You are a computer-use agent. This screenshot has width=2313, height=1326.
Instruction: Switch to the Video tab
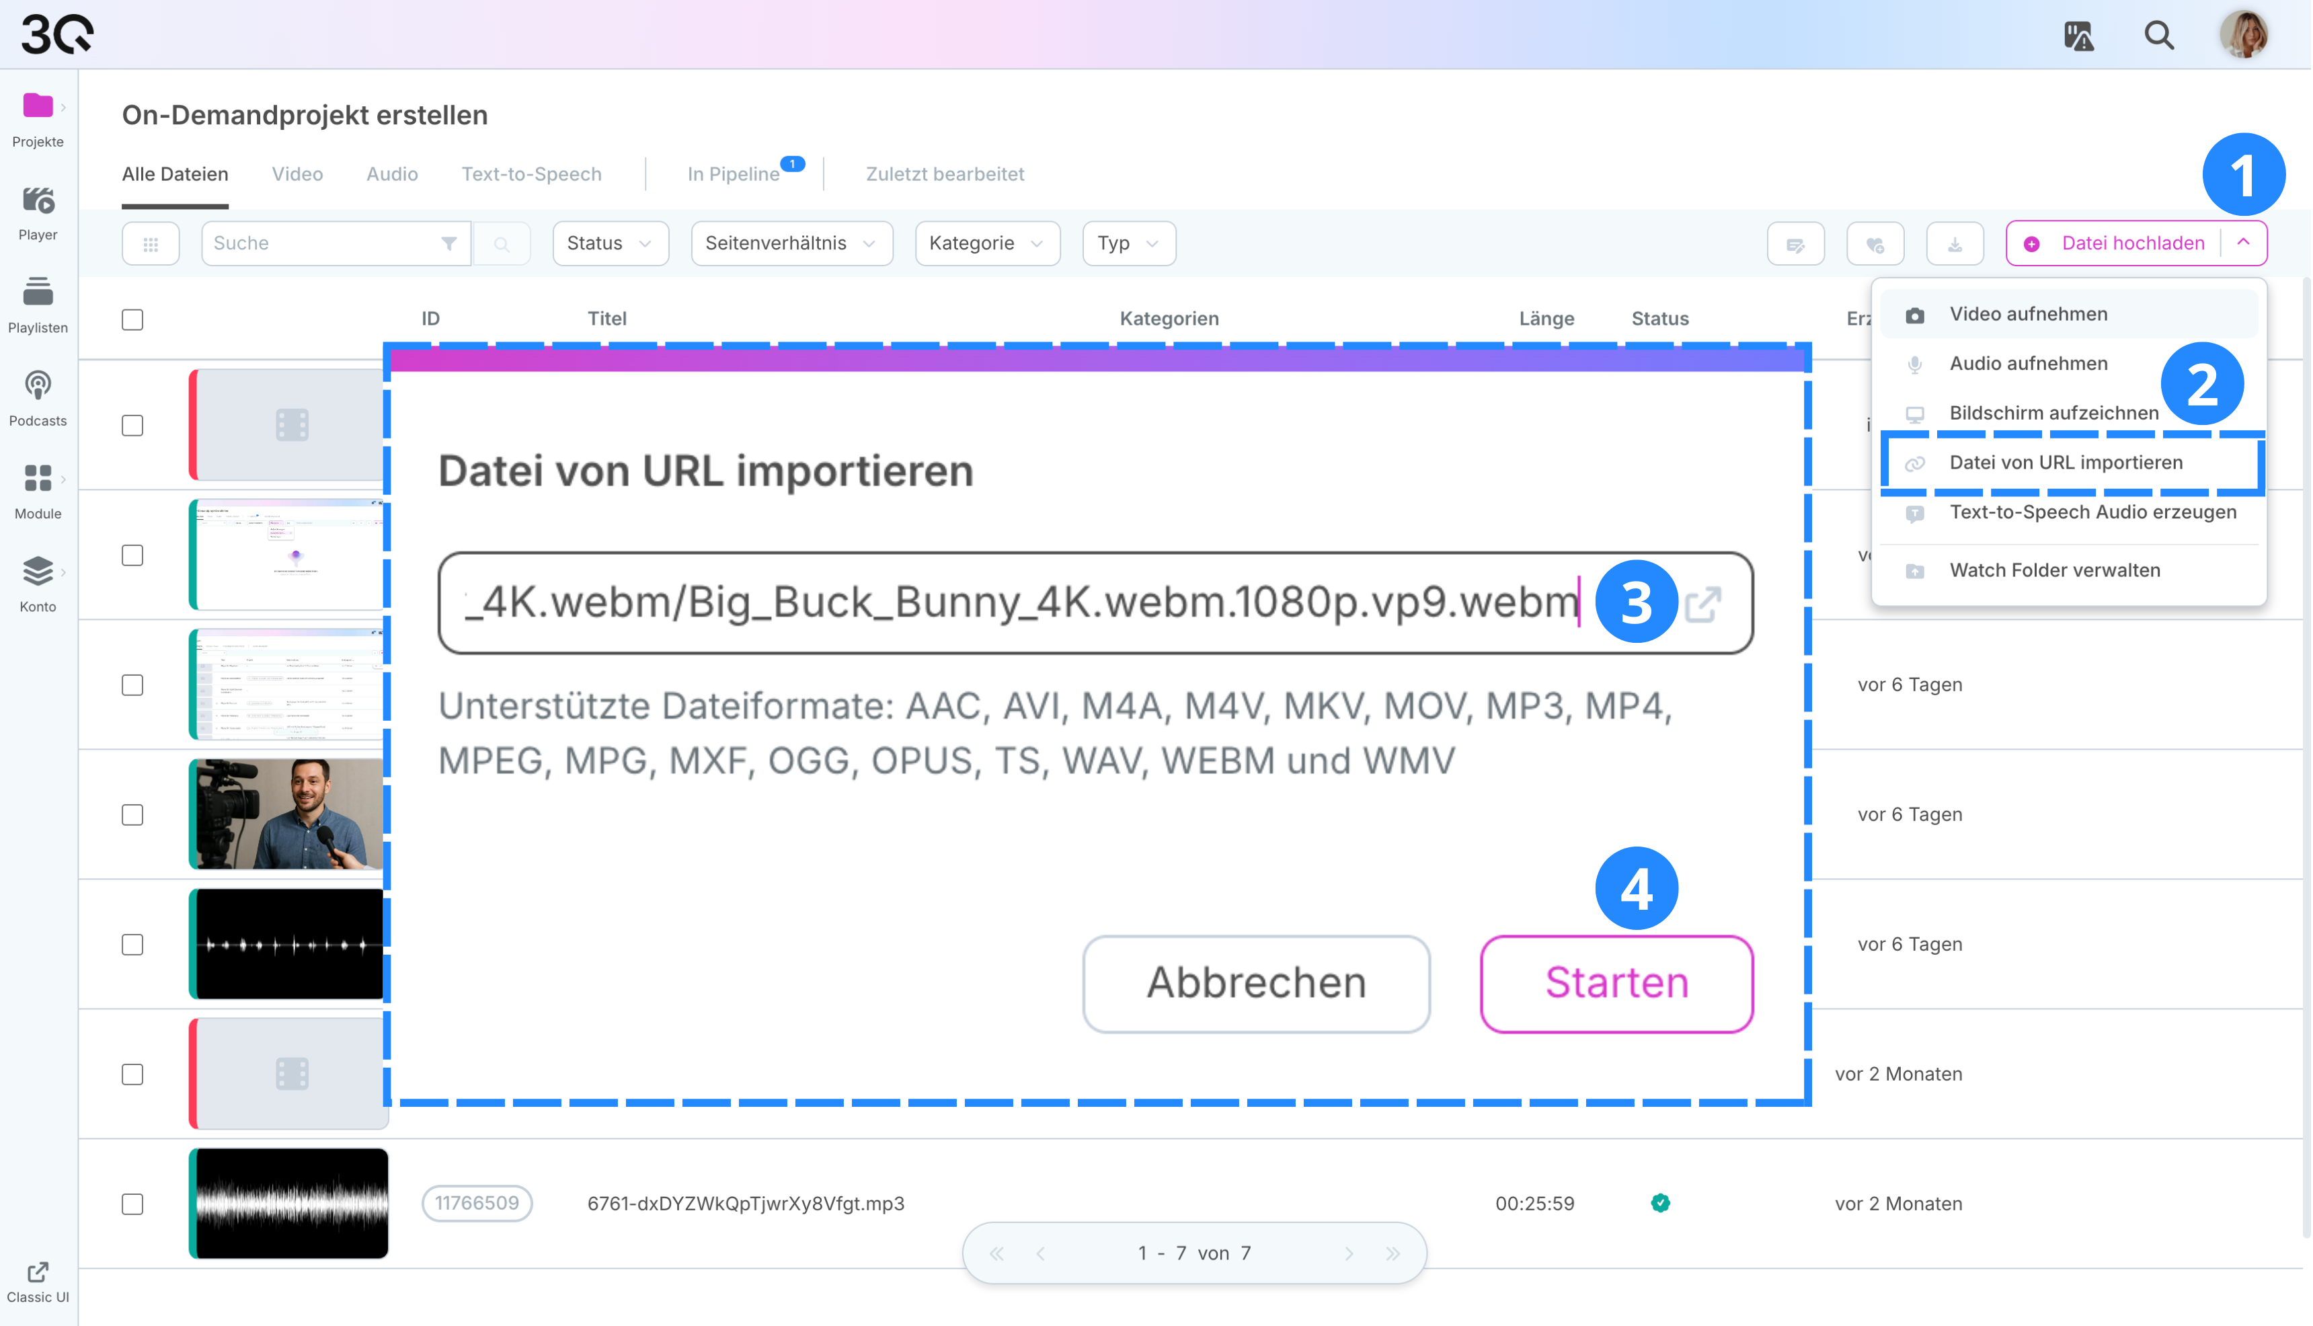coord(297,174)
